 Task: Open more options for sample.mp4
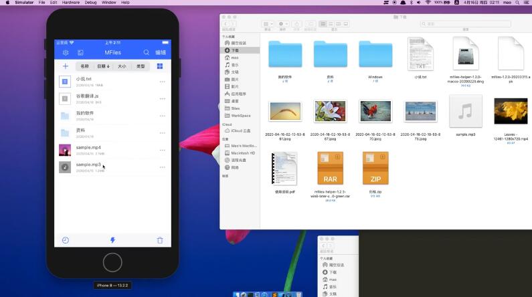point(162,151)
